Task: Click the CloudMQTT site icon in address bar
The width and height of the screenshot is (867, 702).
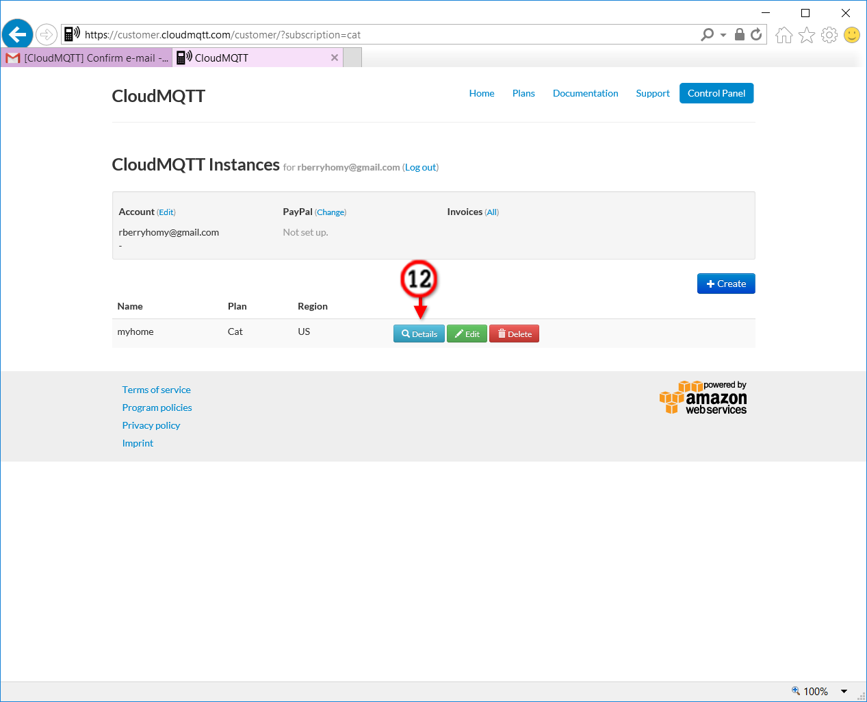Action: [x=72, y=34]
